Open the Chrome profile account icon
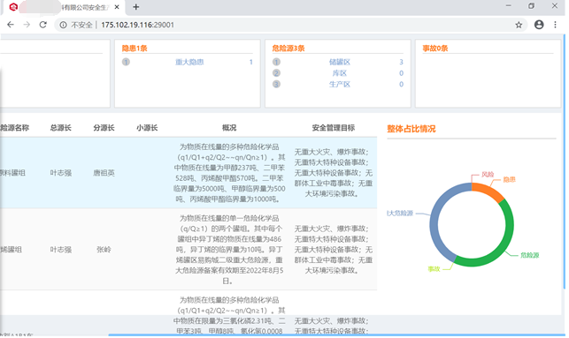 point(539,25)
